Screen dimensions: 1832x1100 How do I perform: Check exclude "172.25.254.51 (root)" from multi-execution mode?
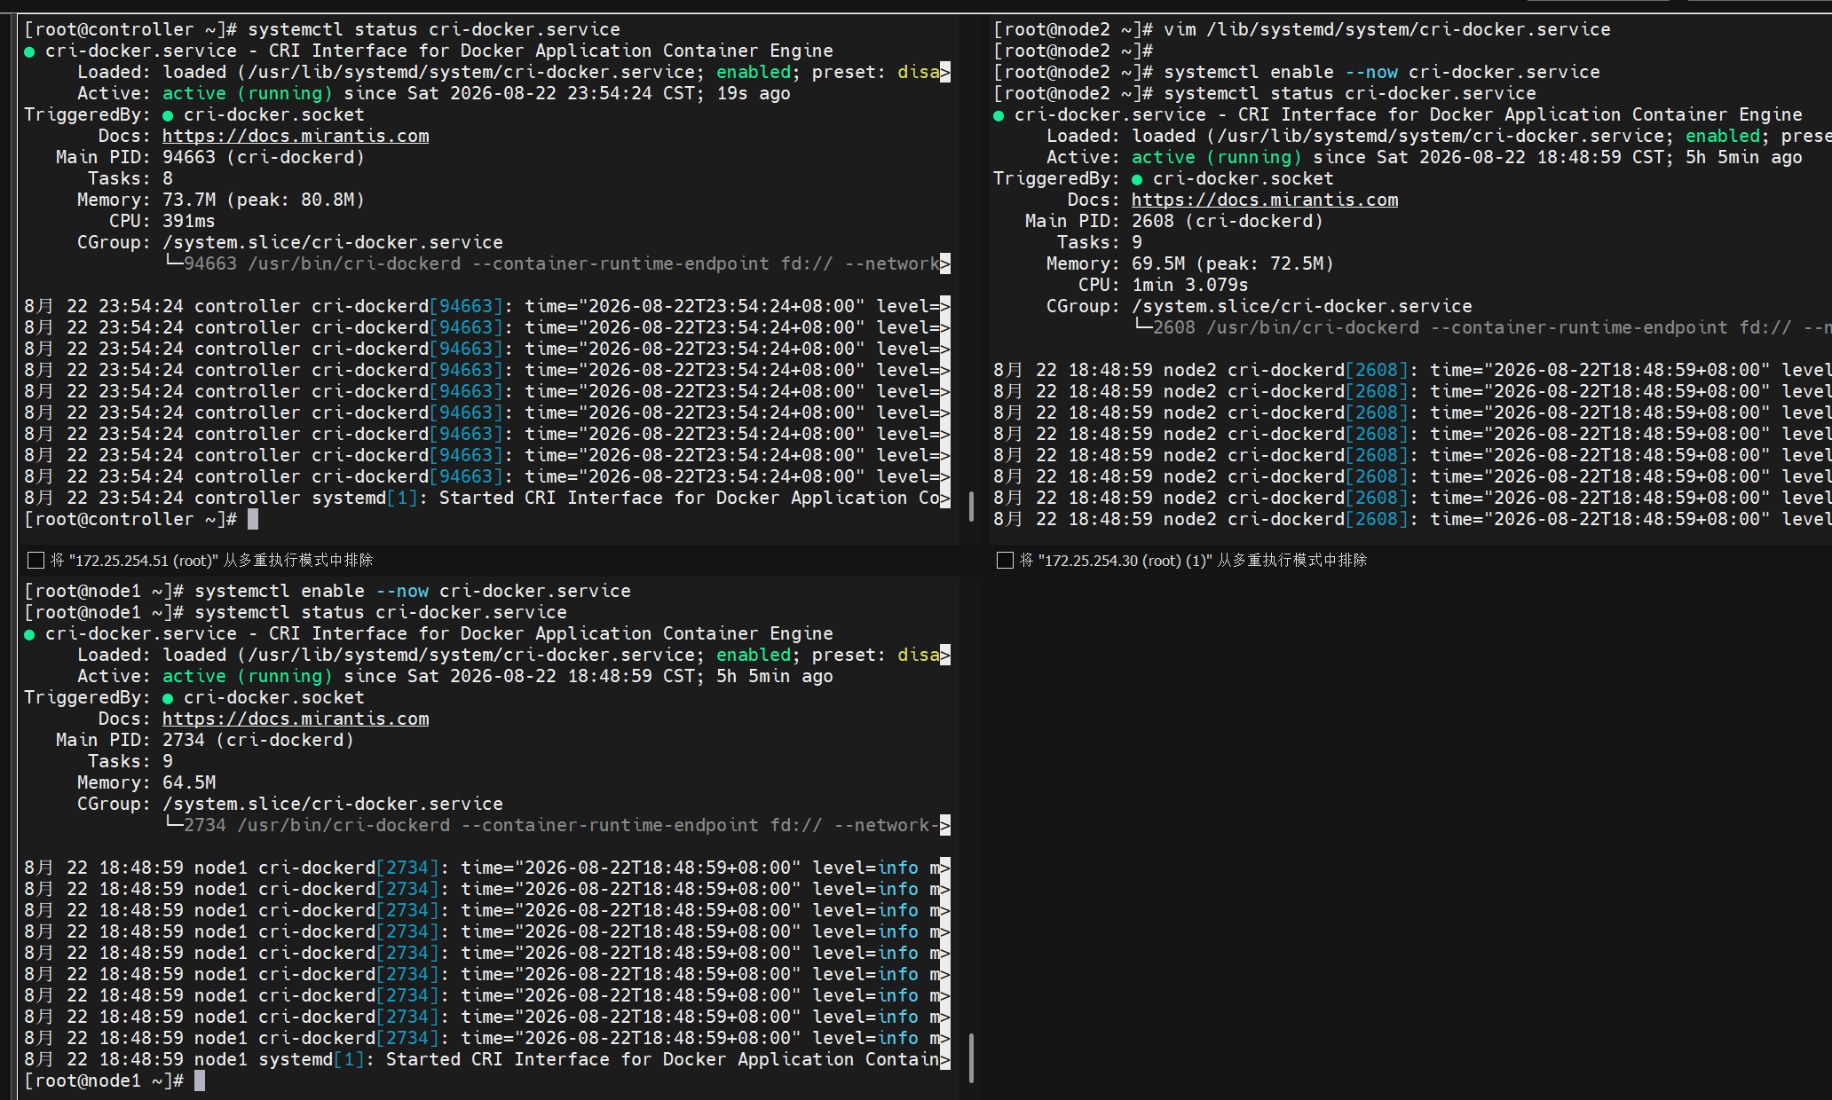(36, 561)
